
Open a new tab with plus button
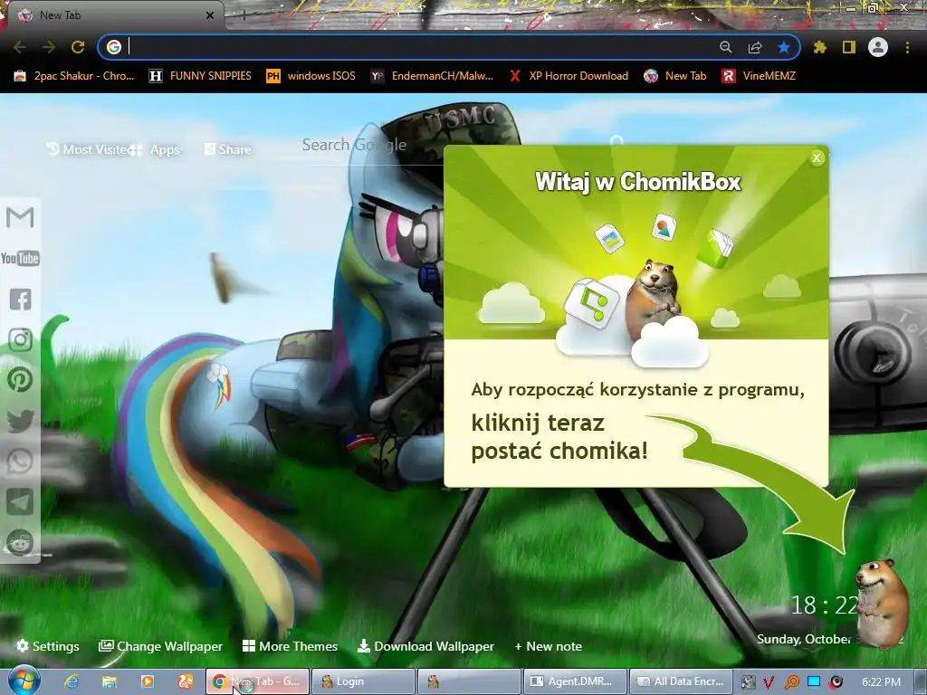[243, 15]
